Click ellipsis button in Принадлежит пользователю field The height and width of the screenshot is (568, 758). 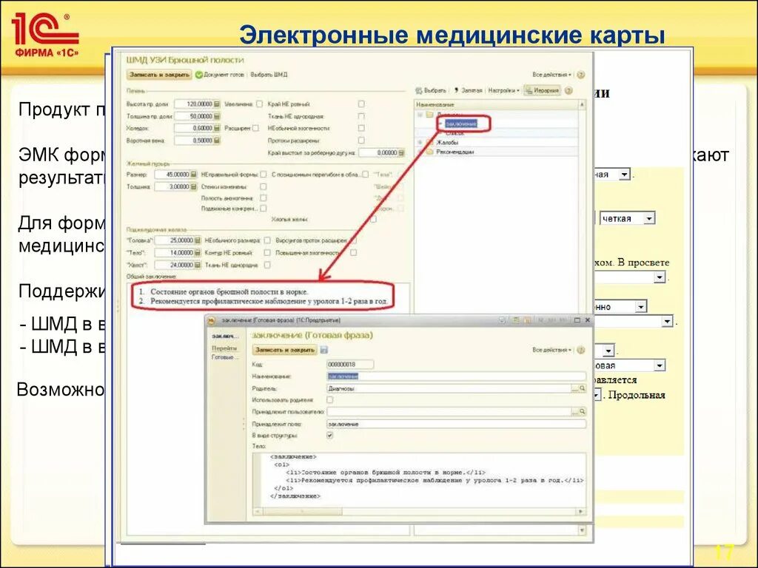point(574,411)
